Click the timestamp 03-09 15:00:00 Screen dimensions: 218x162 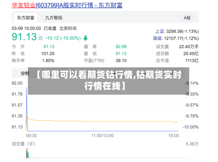tap(26, 28)
